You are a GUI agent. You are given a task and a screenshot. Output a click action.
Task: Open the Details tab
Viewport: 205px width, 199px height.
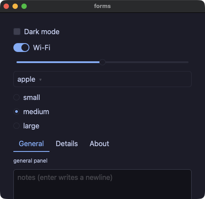67,144
